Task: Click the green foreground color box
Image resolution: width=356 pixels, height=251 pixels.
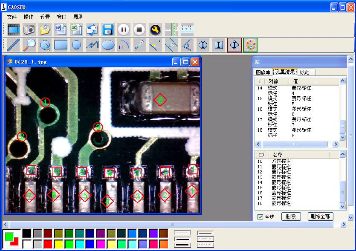Action: click(9, 237)
